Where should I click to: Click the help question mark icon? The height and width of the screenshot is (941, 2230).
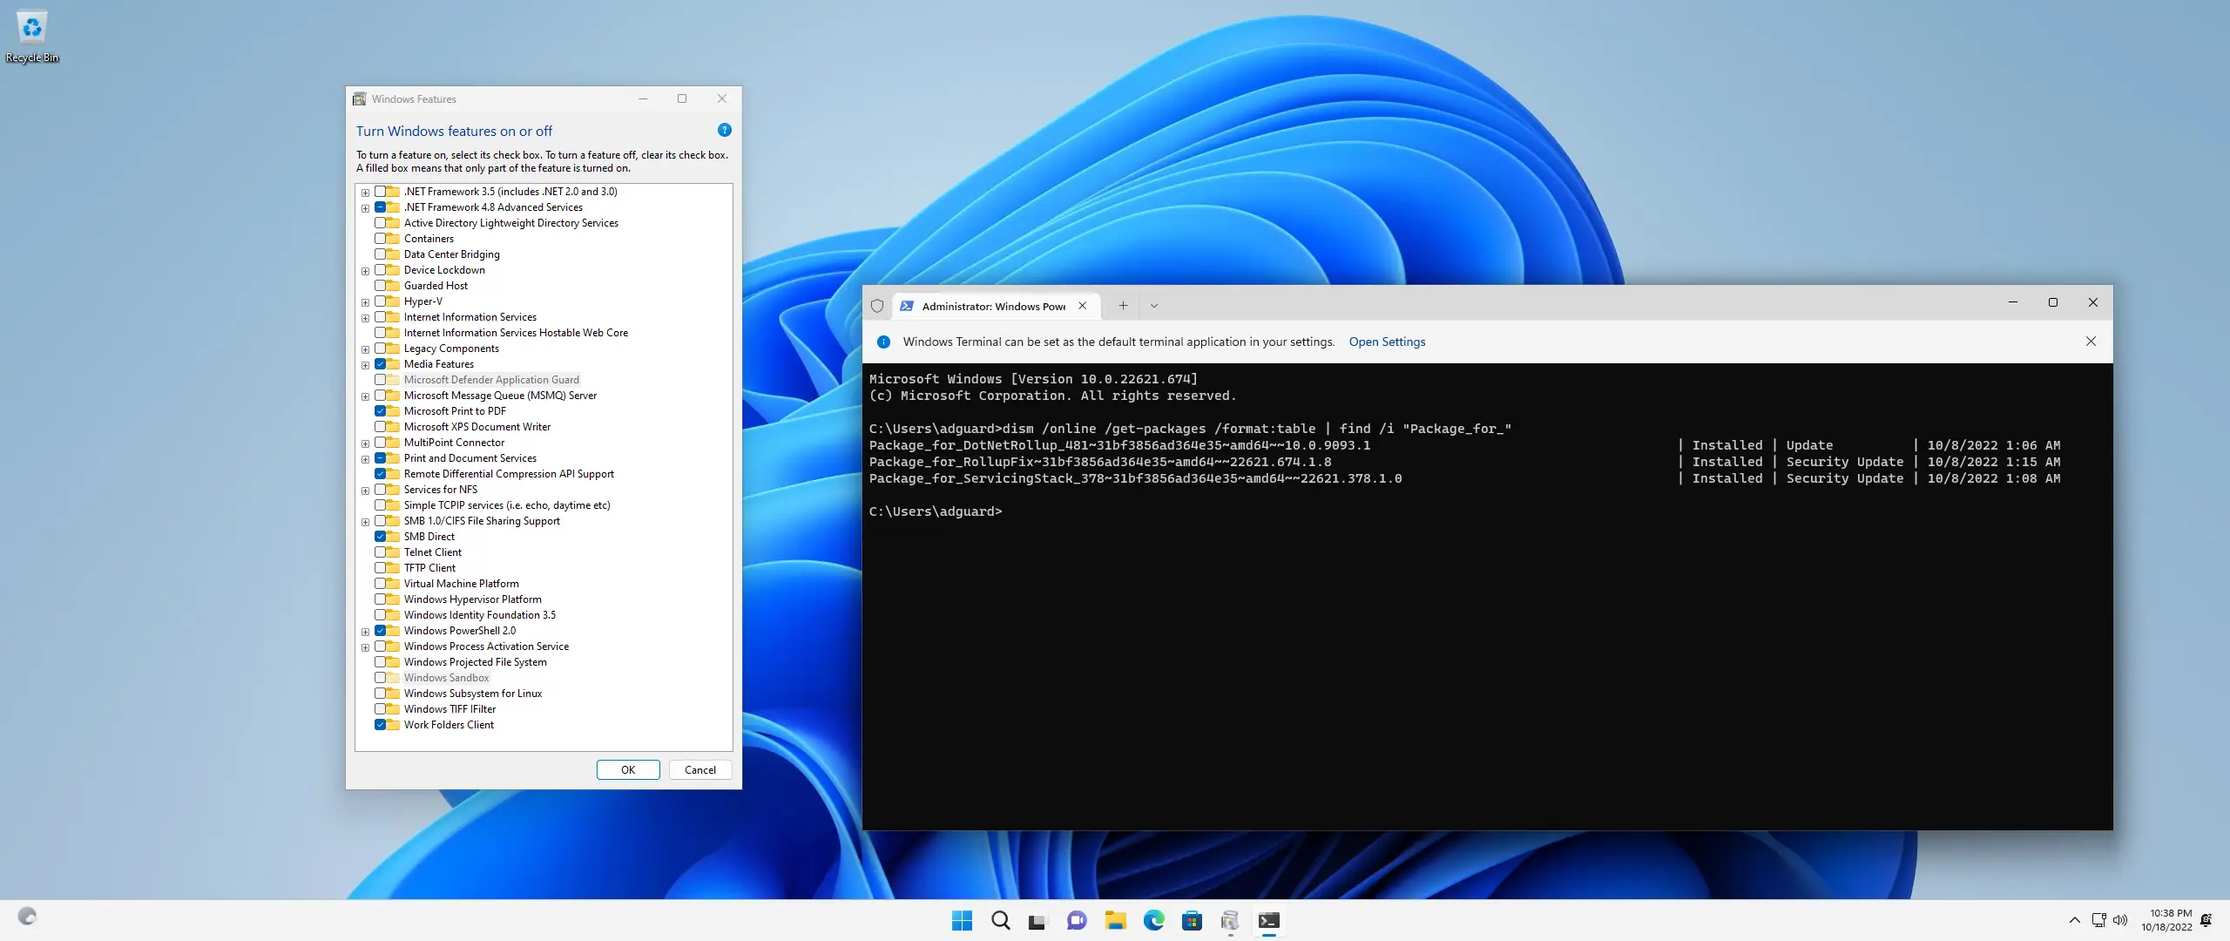(724, 131)
